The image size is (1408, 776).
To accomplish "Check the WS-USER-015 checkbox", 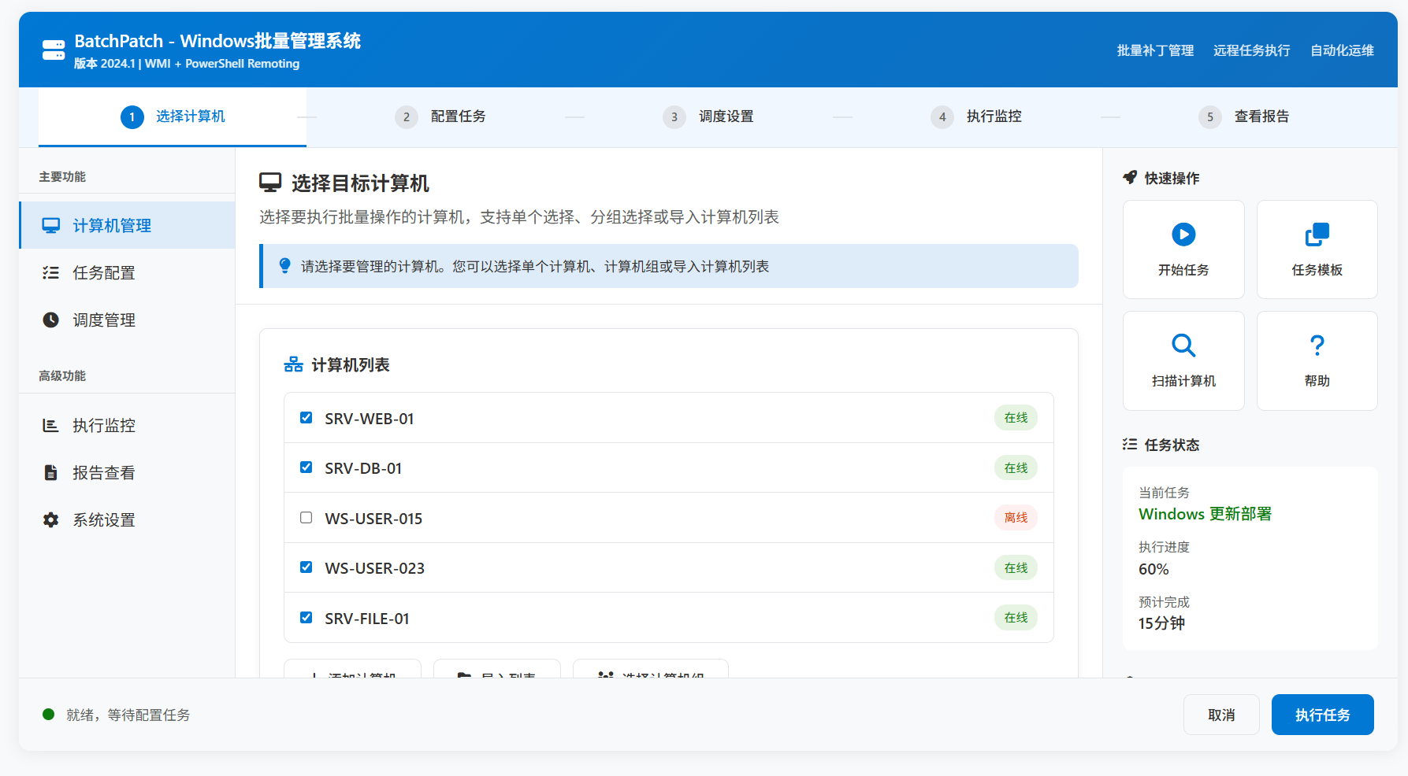I will (306, 518).
